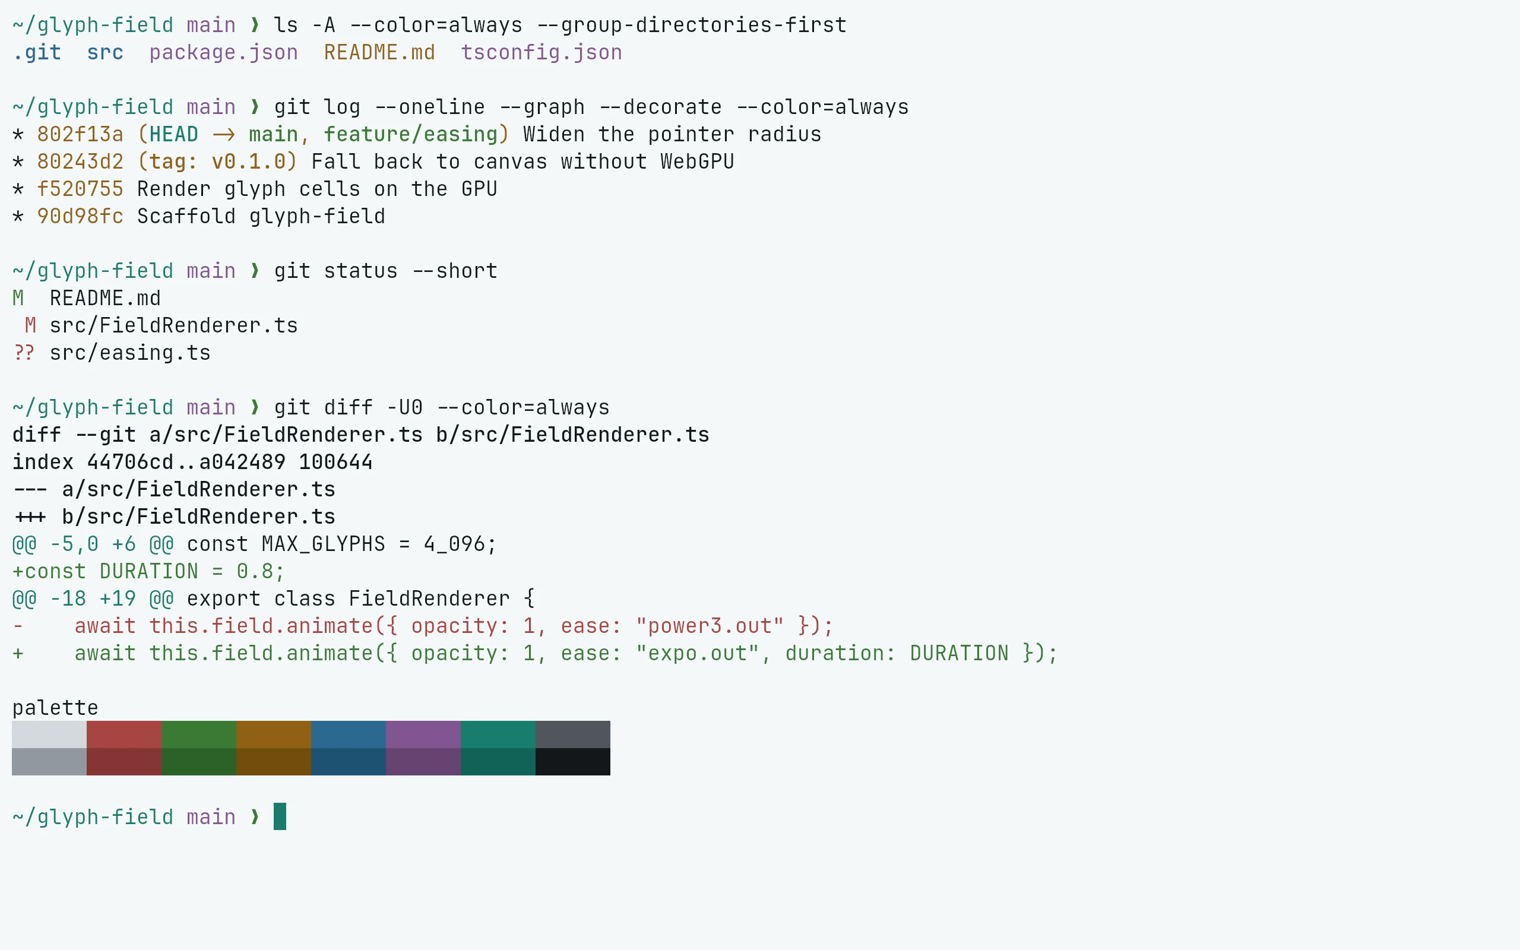This screenshot has width=1520, height=950.
Task: Click src/FieldRenderer.ts in git status
Action: pyautogui.click(x=174, y=325)
